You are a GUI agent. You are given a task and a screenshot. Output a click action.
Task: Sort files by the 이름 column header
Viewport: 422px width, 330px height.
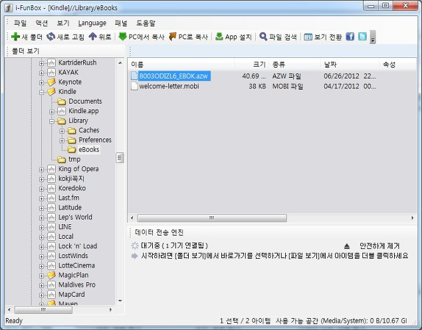(x=181, y=65)
